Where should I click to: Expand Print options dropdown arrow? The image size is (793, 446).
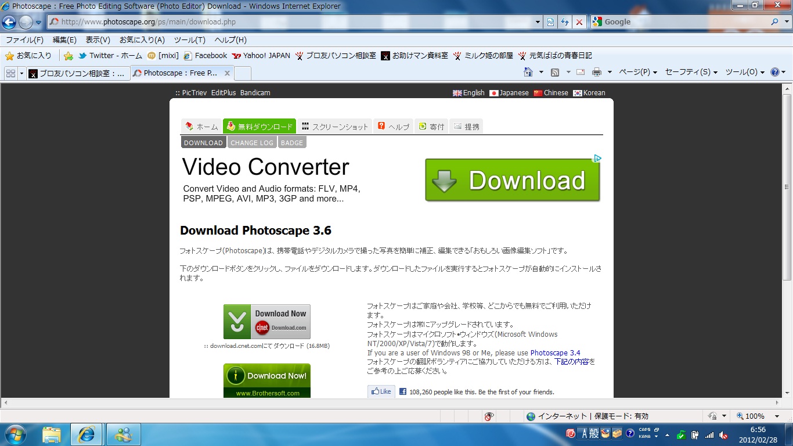[610, 73]
